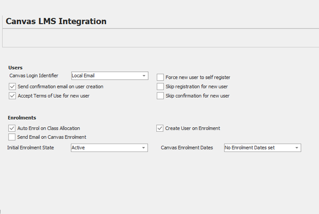This screenshot has height=214, width=319.
Task: Tick Skip registration for new user
Action: tap(160, 87)
